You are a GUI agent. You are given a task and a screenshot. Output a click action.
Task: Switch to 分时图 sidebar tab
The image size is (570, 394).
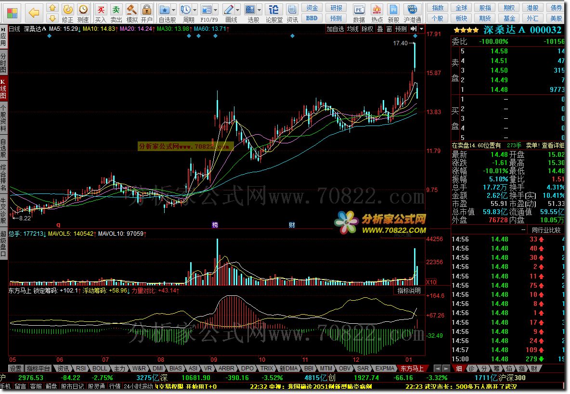(x=3, y=63)
